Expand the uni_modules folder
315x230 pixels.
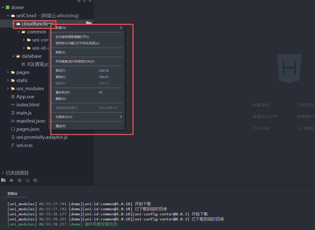(x=8, y=88)
